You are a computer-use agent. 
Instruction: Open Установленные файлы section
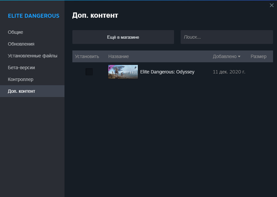point(32,56)
